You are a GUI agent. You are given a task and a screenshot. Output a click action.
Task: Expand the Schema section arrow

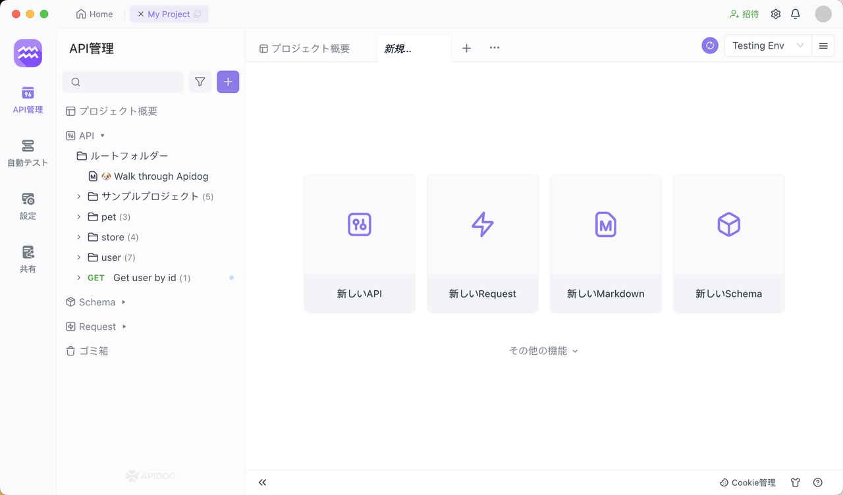[123, 302]
